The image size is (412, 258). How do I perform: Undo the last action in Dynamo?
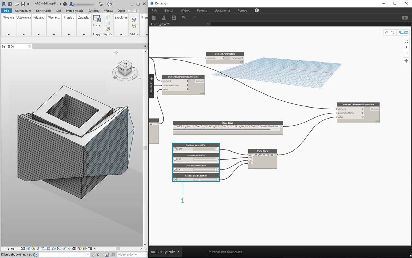click(x=184, y=18)
